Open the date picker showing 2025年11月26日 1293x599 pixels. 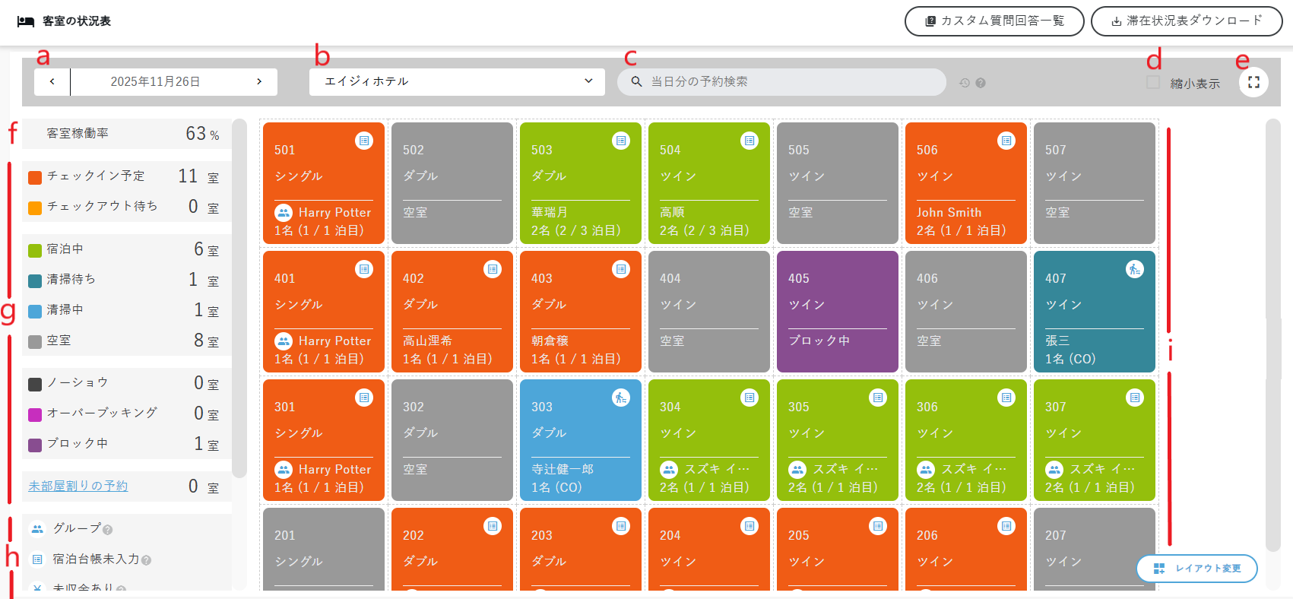(155, 82)
